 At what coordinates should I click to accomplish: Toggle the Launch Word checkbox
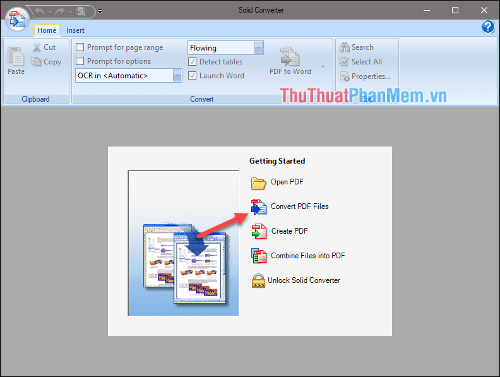(193, 76)
